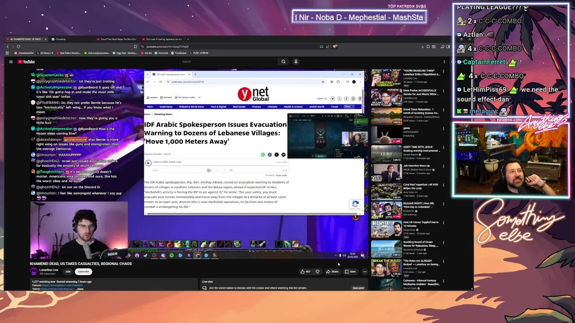The image size is (575, 323).
Task: Go to the YouTube home logo
Action: pyautogui.click(x=26, y=62)
